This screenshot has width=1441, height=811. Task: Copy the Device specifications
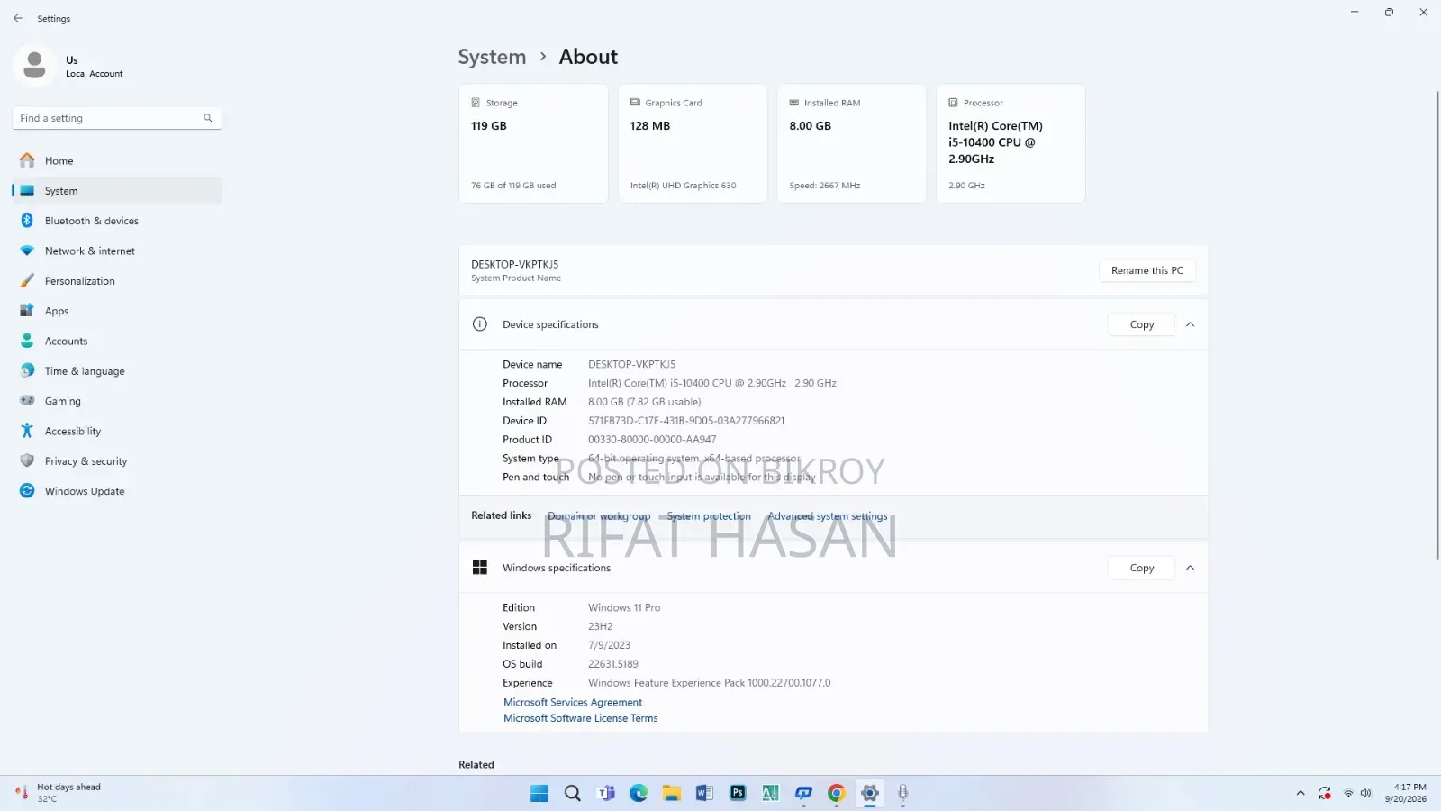click(x=1142, y=324)
